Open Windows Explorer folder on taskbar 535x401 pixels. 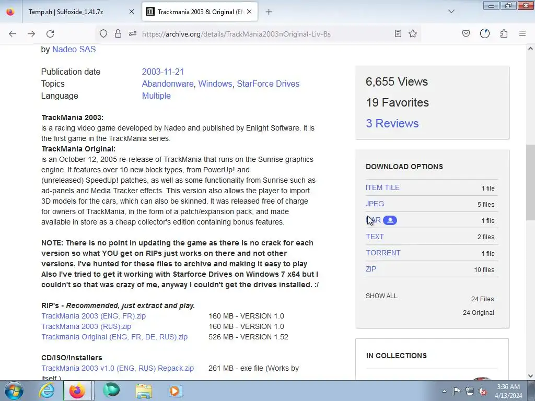pyautogui.click(x=144, y=391)
